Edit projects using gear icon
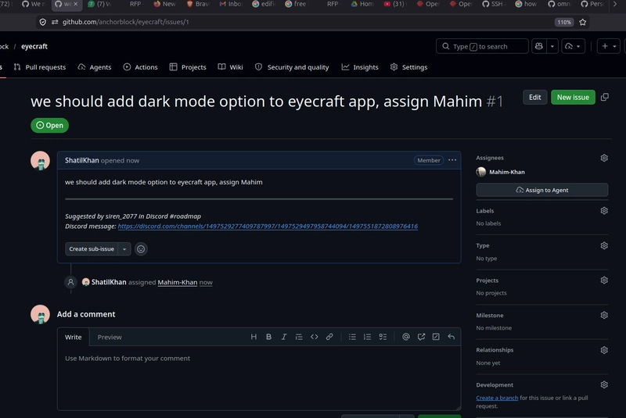The image size is (626, 418). click(x=604, y=280)
